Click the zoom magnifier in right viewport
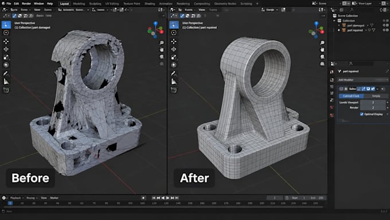 click(x=322, y=43)
